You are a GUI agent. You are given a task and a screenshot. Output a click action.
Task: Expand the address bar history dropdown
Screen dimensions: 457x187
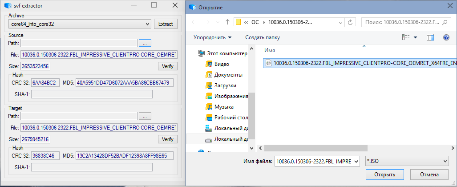(x=340, y=22)
